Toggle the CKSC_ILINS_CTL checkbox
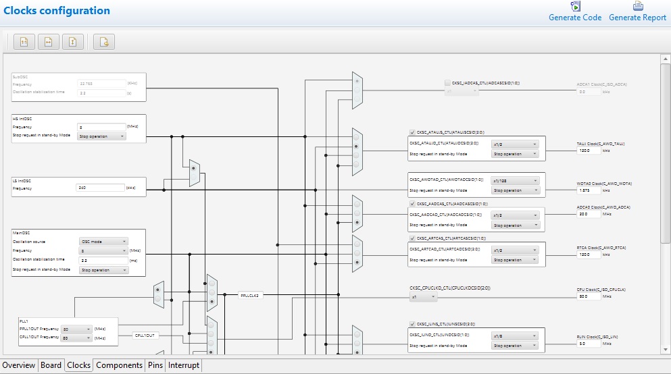Viewport: 671px width, 374px height. point(412,324)
